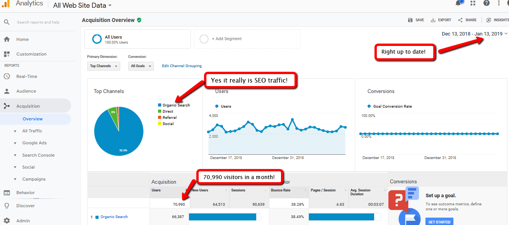Open the Top Channels primary dimension dropdown
This screenshot has height=225, width=509.
point(104,66)
